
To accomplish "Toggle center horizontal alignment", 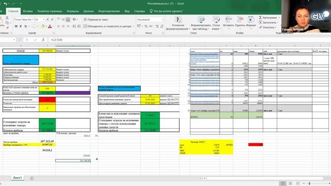I will tap(63, 26).
